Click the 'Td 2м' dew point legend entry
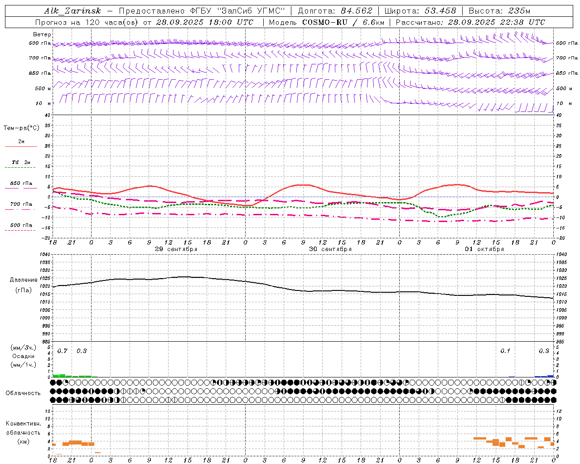 [x=21, y=162]
